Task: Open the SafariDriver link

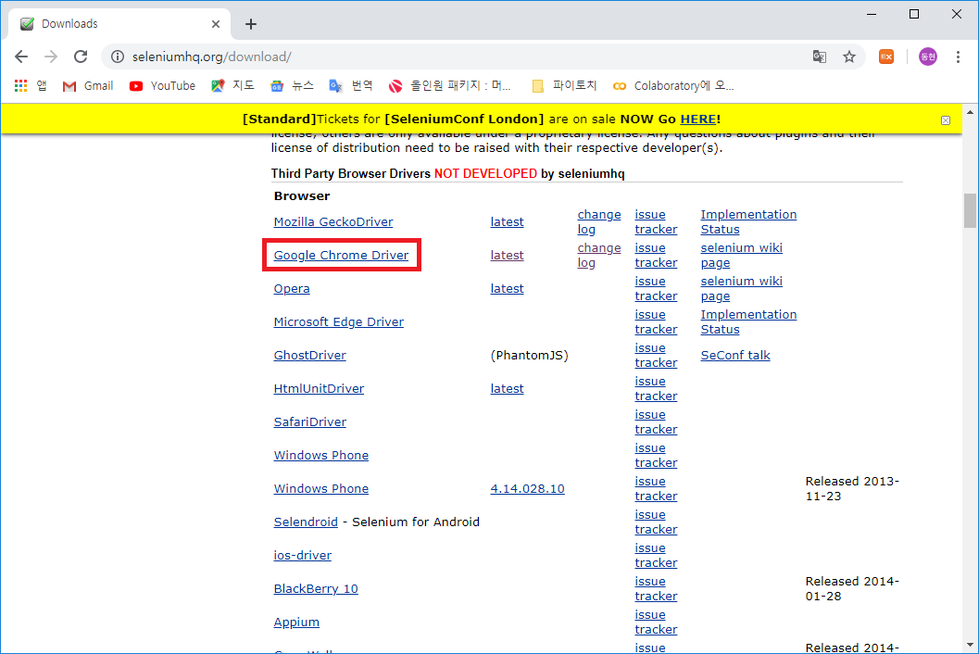Action: click(x=309, y=421)
